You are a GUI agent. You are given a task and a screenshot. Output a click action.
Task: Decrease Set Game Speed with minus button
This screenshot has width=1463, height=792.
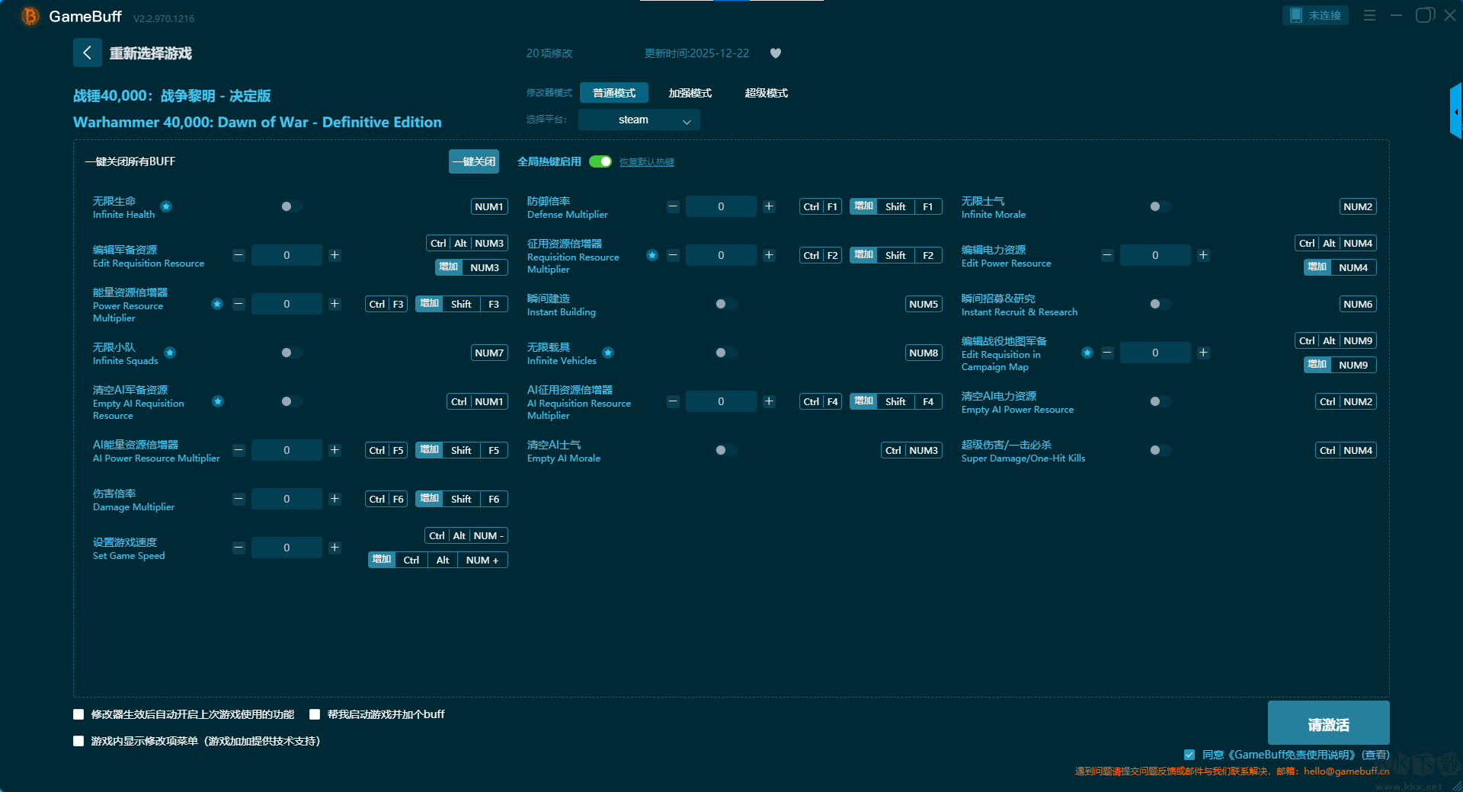[238, 548]
